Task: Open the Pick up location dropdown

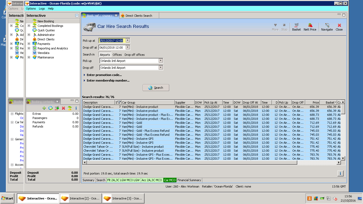Action: coord(160,61)
